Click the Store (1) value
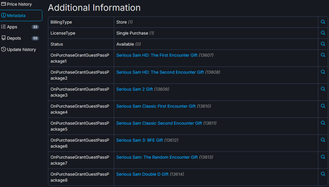329x187 pixels. click(x=125, y=22)
